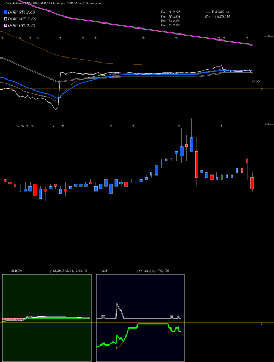Click the large red candlestick after the peak
Screen dimensions: 274x362
click(197, 165)
